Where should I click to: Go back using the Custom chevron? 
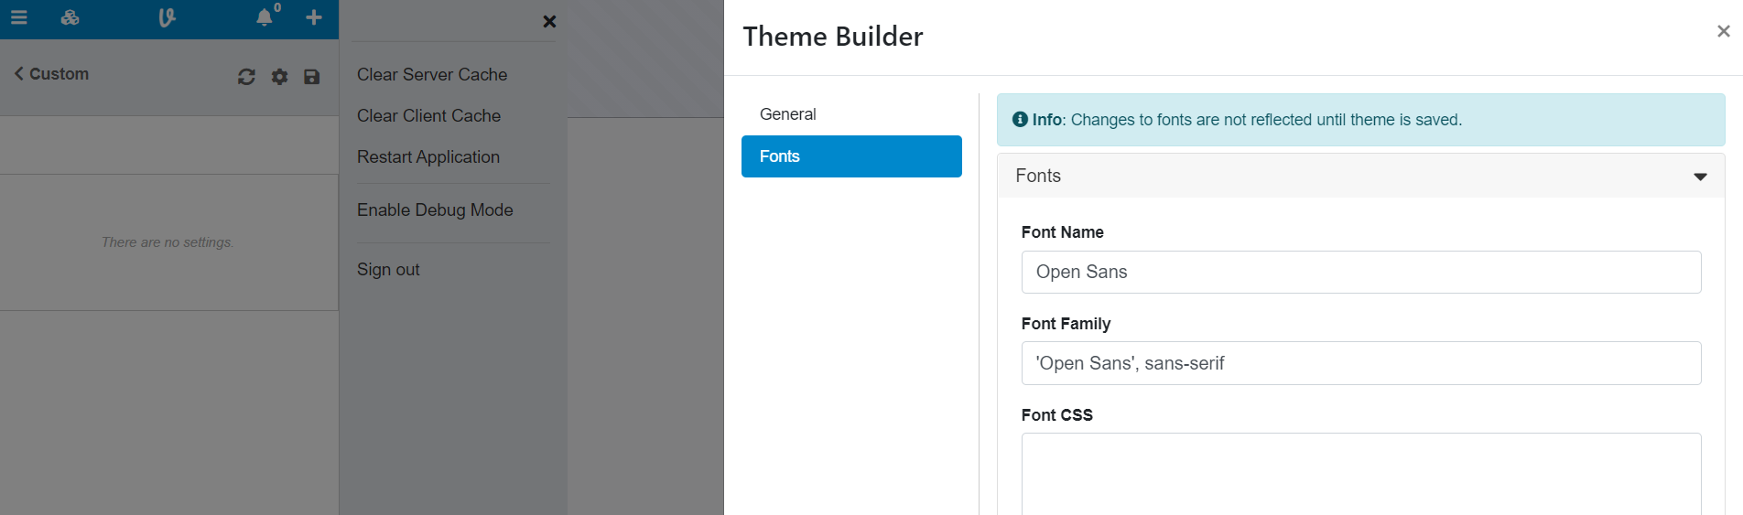[51, 74]
